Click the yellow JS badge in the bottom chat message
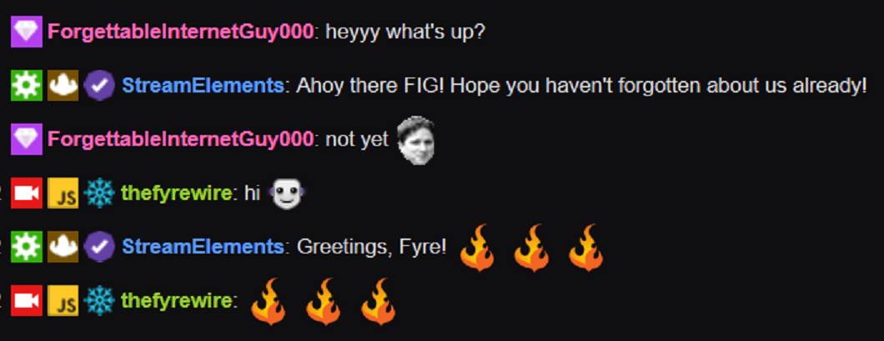Viewport: 884px width, 341px height. [x=63, y=301]
